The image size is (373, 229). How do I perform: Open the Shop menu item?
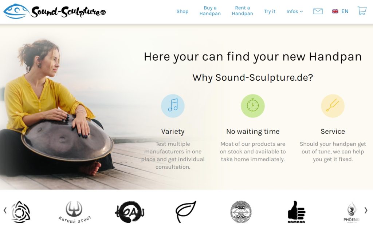pos(182,11)
